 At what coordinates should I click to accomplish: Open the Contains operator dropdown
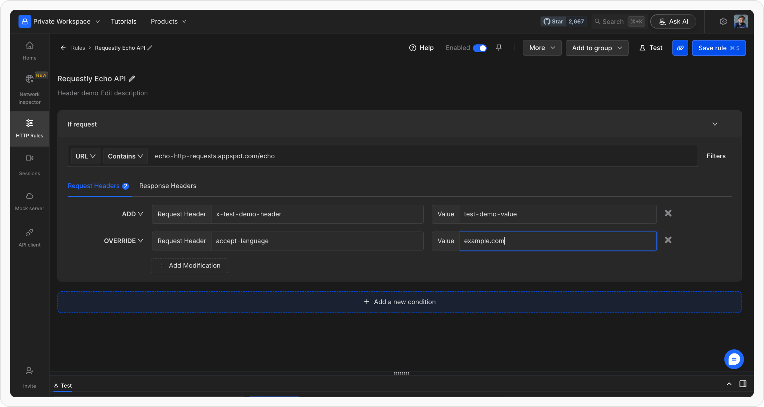pyautogui.click(x=125, y=156)
